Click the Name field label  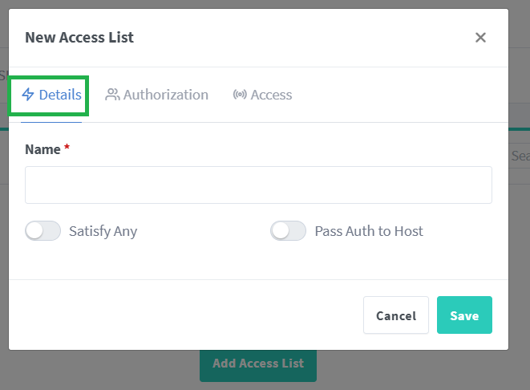coord(42,149)
